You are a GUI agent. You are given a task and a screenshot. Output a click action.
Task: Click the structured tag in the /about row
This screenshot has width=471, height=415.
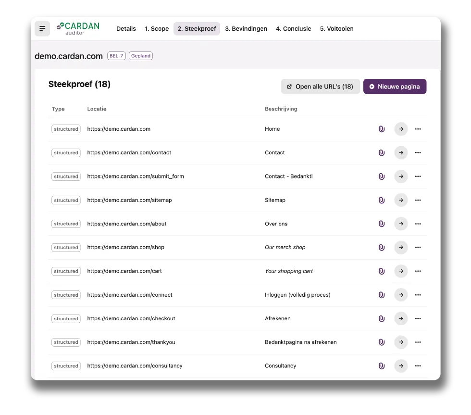pyautogui.click(x=66, y=224)
